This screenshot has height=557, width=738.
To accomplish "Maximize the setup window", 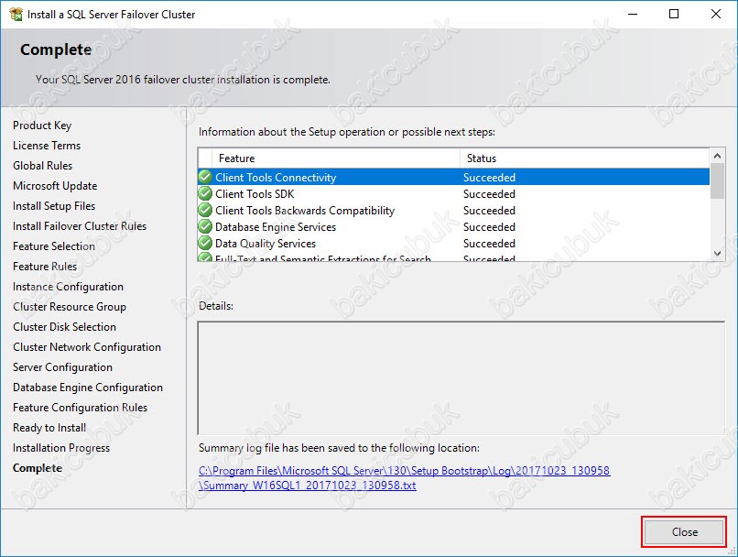I will (674, 14).
